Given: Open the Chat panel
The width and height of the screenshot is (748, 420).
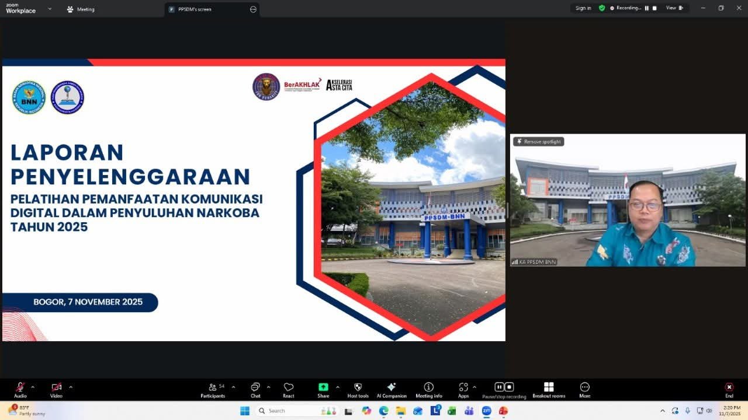Looking at the screenshot, I should coord(255,388).
